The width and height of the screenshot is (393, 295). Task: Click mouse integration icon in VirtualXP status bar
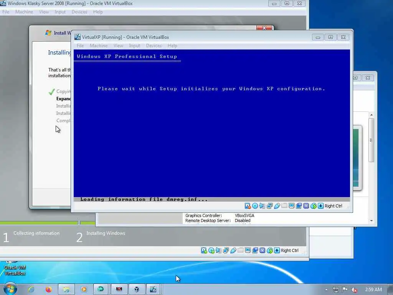[313, 206]
